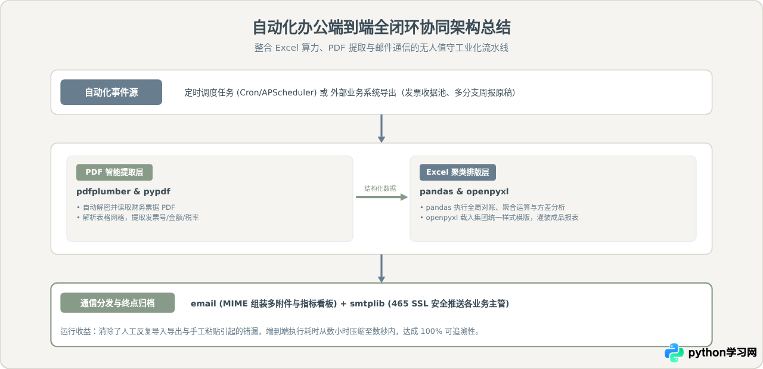Click the 自动化事件源 label box
The height and width of the screenshot is (369, 763).
point(111,92)
